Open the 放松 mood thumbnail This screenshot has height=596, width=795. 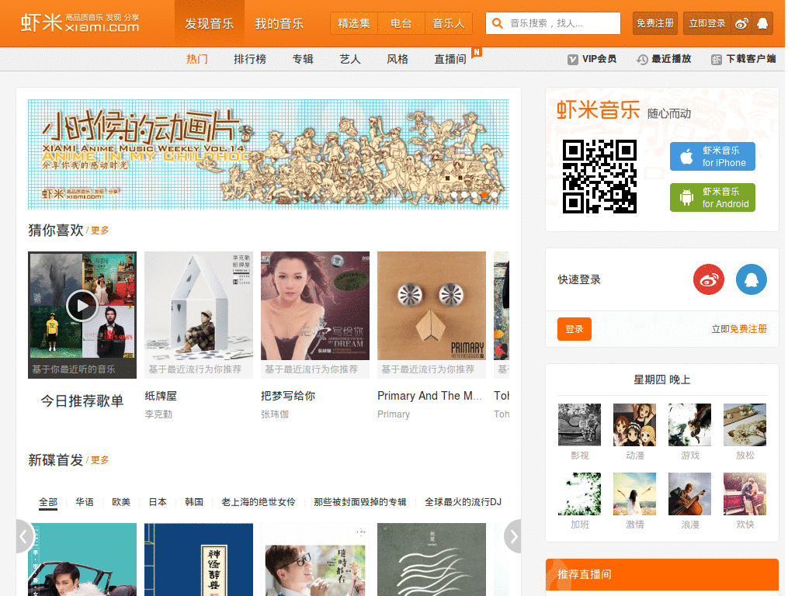click(745, 424)
